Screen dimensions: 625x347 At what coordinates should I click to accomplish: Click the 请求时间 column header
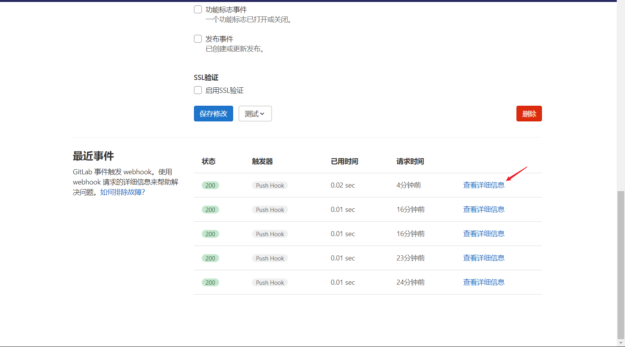click(410, 161)
